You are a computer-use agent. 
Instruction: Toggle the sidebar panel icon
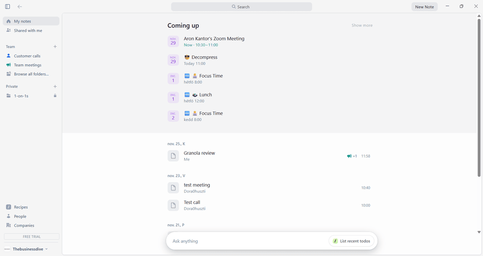click(x=8, y=7)
